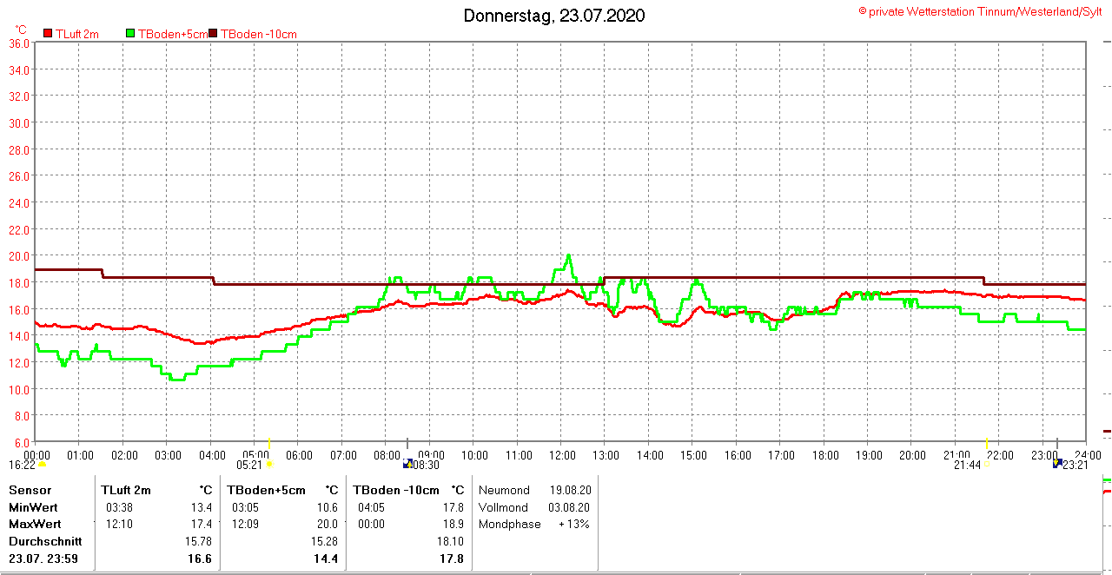Screen dimensions: 1112x575
Task: Click the 12:00 label on the time axis
Action: click(x=562, y=454)
